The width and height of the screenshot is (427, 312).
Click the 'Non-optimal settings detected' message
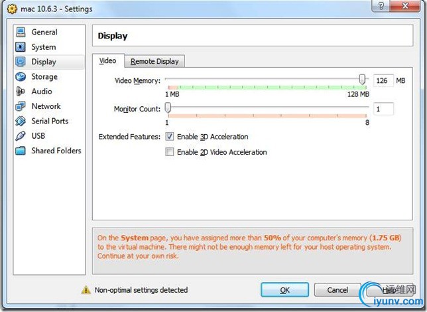point(141,290)
